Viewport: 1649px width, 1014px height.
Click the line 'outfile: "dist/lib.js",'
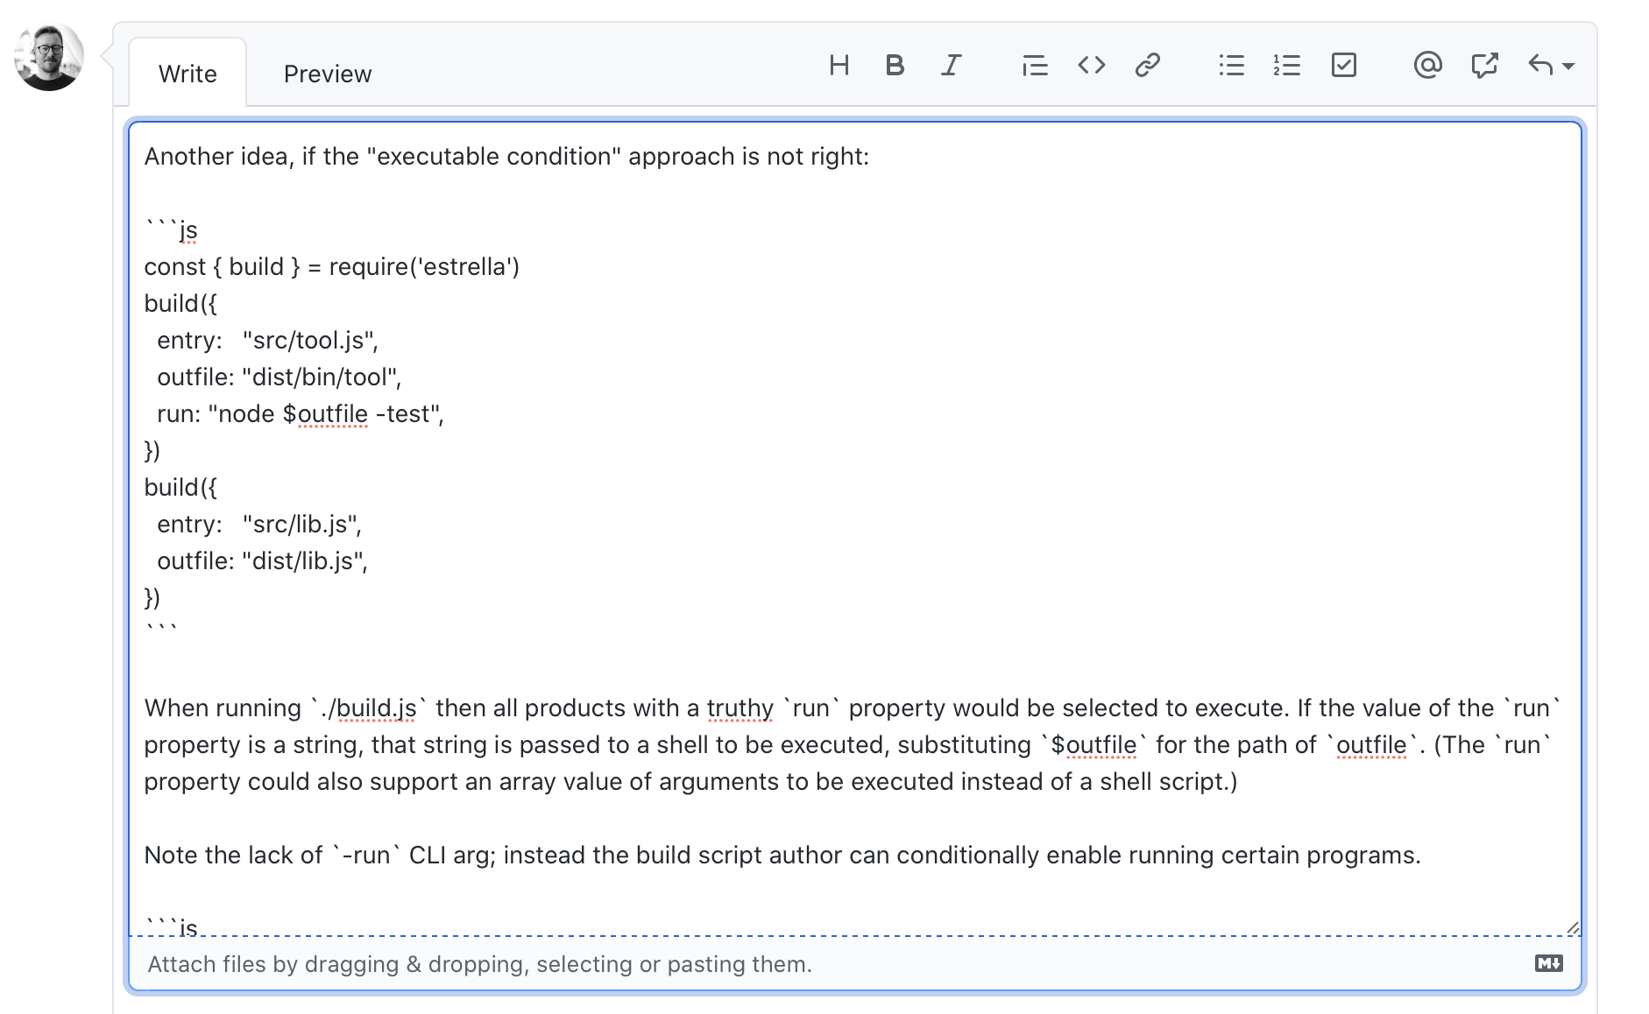pos(262,560)
